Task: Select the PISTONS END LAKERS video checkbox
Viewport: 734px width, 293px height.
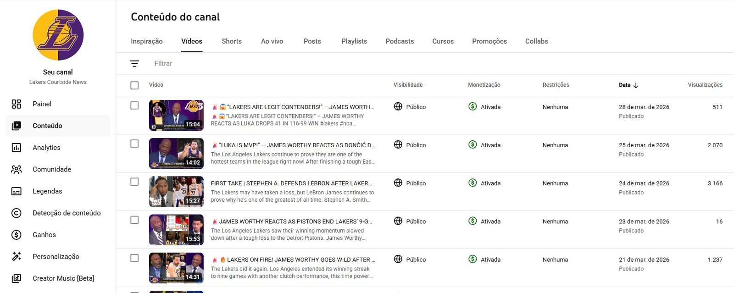Action: [134, 220]
